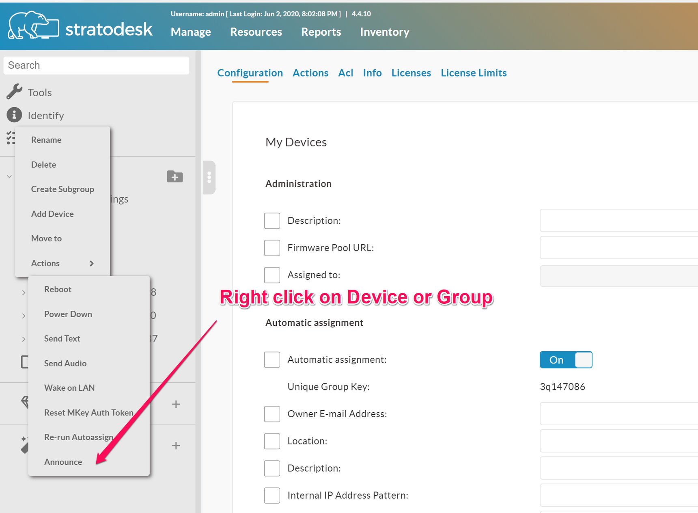Click the sidebar panel collapse handle
This screenshot has width=698, height=513.
coord(209,177)
